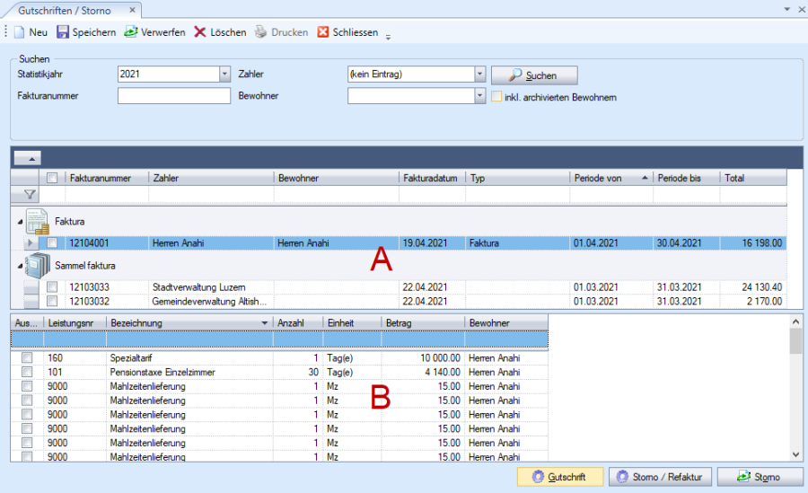The height and width of the screenshot is (493, 808).
Task: Open the Bezeichnung column filter dropdown
Action: pyautogui.click(x=264, y=323)
